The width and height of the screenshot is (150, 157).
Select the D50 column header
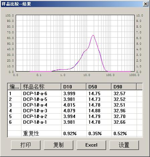[99, 87]
